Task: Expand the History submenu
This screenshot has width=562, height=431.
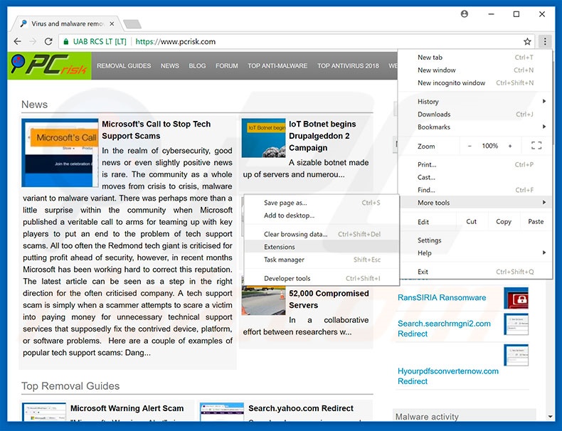Action: [x=475, y=102]
